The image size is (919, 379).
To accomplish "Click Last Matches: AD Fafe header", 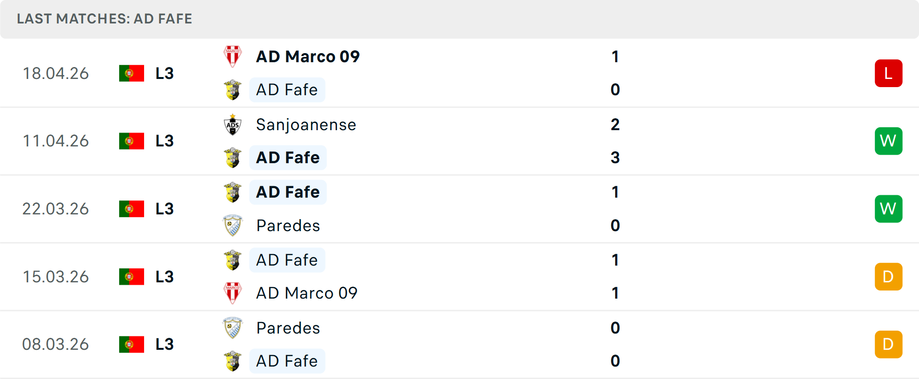I will point(104,19).
